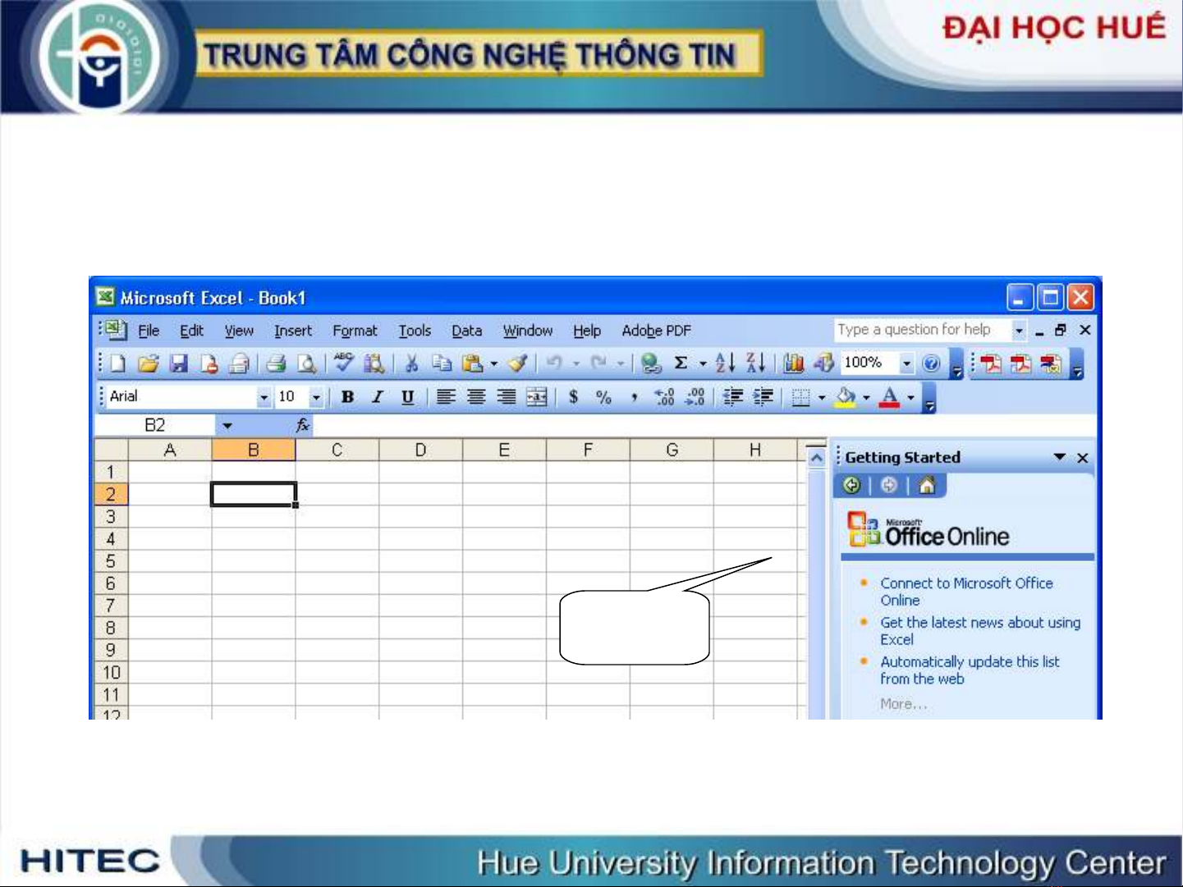Open the Arial font name dropdown
Image resolution: width=1183 pixels, height=887 pixels.
264,397
